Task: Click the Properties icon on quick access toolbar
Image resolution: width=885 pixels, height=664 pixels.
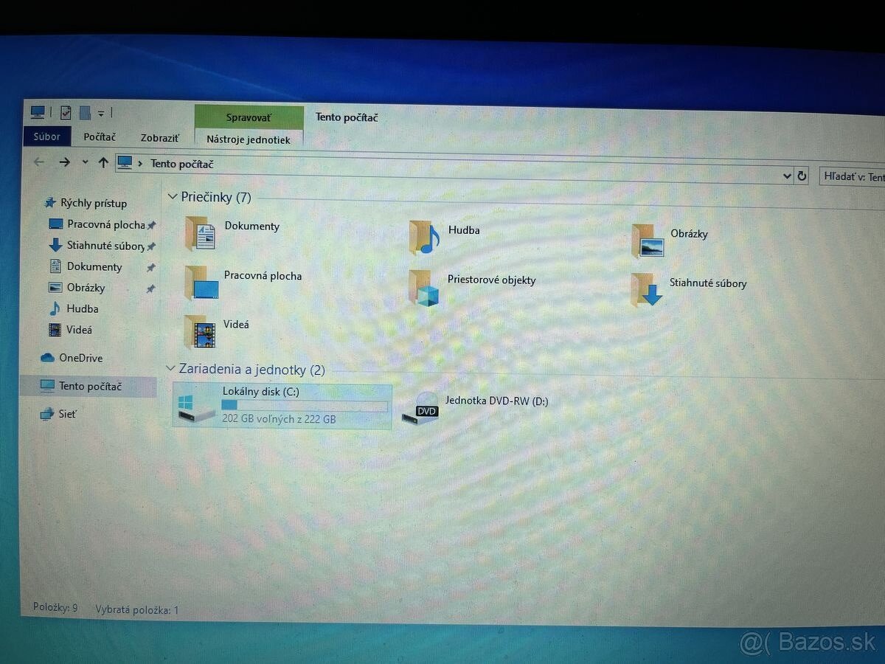Action: click(66, 112)
